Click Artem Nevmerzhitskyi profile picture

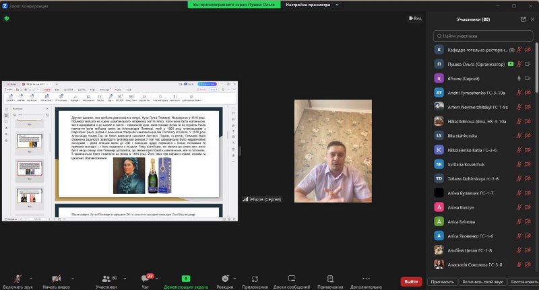point(439,107)
